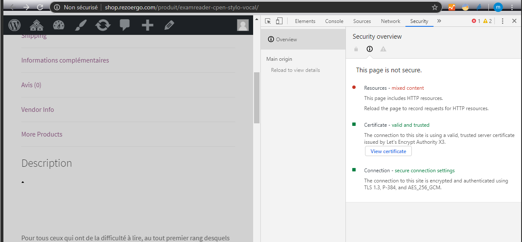The width and height of the screenshot is (522, 242).
Task: Click the View certificate button
Action: click(x=388, y=151)
